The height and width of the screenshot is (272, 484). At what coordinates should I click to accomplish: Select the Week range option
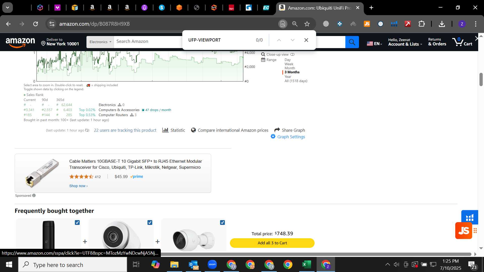pos(289,64)
